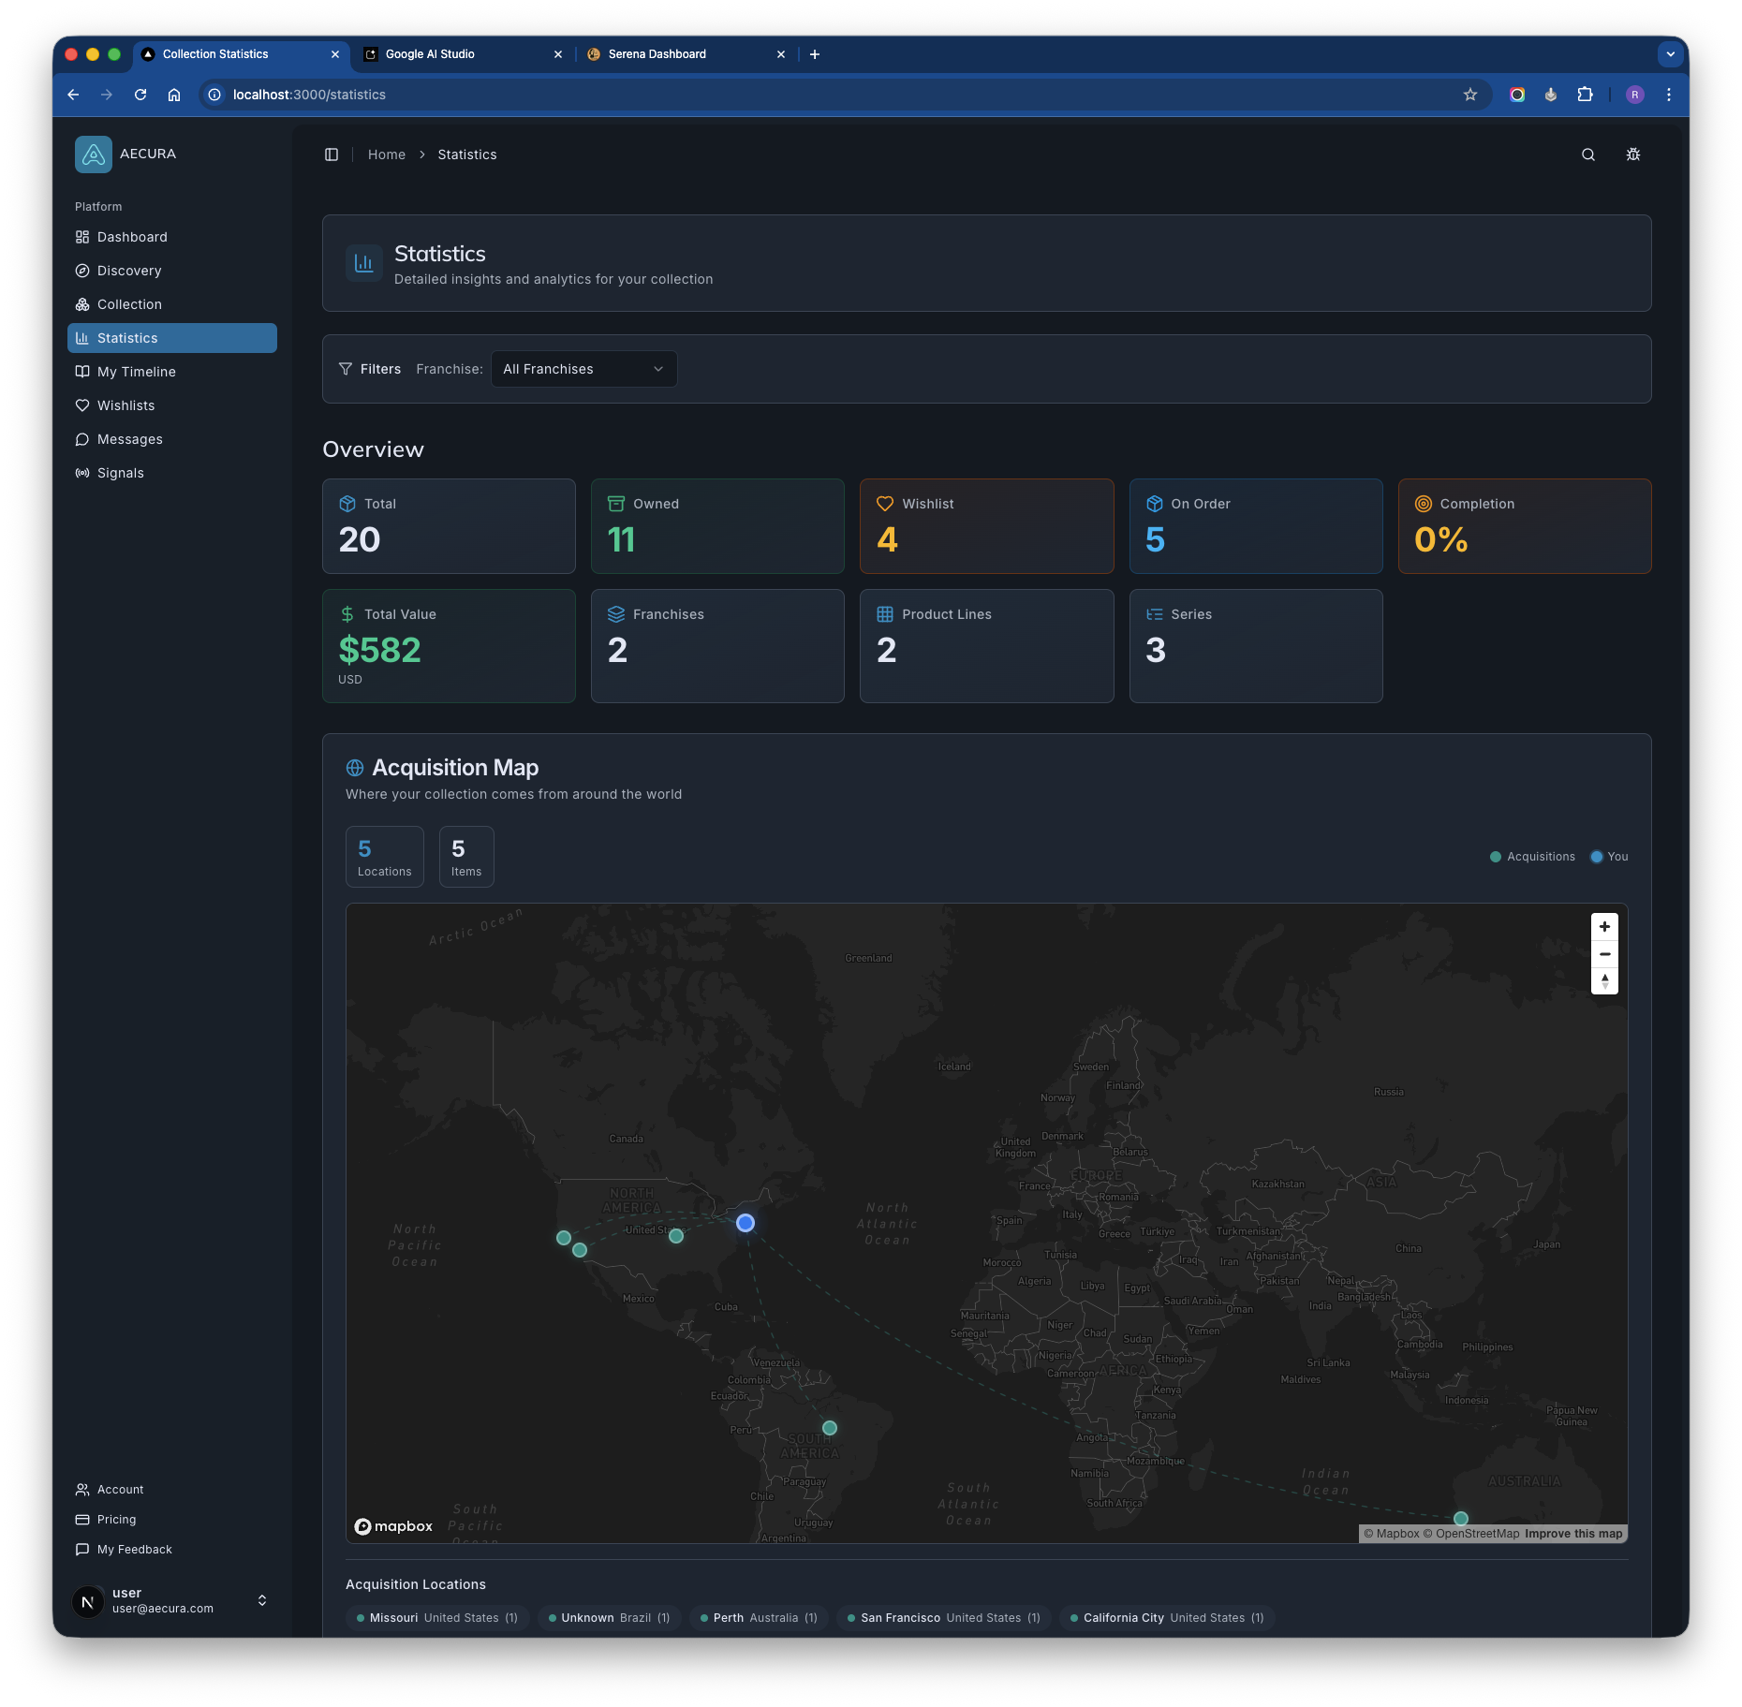This screenshot has width=1742, height=1707.
Task: Open Signals in sidebar
Action: click(172, 473)
